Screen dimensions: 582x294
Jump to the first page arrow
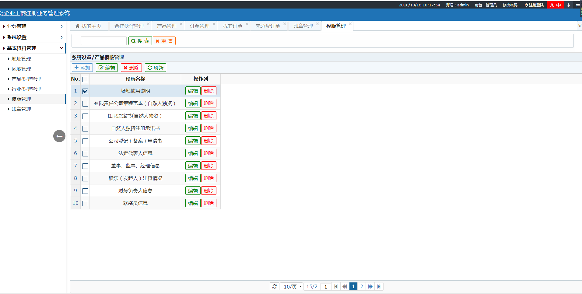[x=336, y=286]
